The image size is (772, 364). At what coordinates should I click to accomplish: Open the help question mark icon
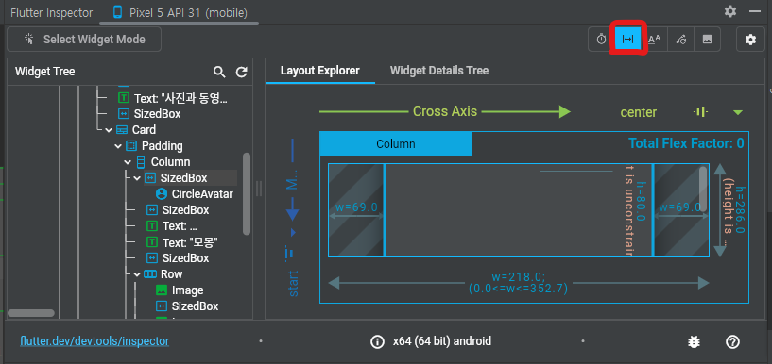click(x=732, y=342)
